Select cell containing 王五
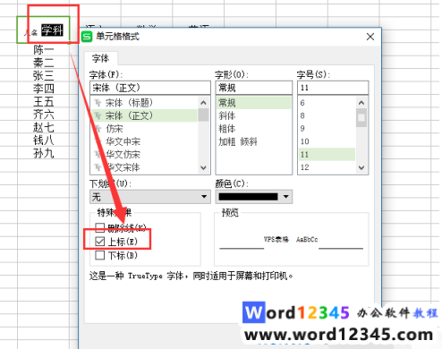Viewport: 442px width, 349px height. point(44,102)
